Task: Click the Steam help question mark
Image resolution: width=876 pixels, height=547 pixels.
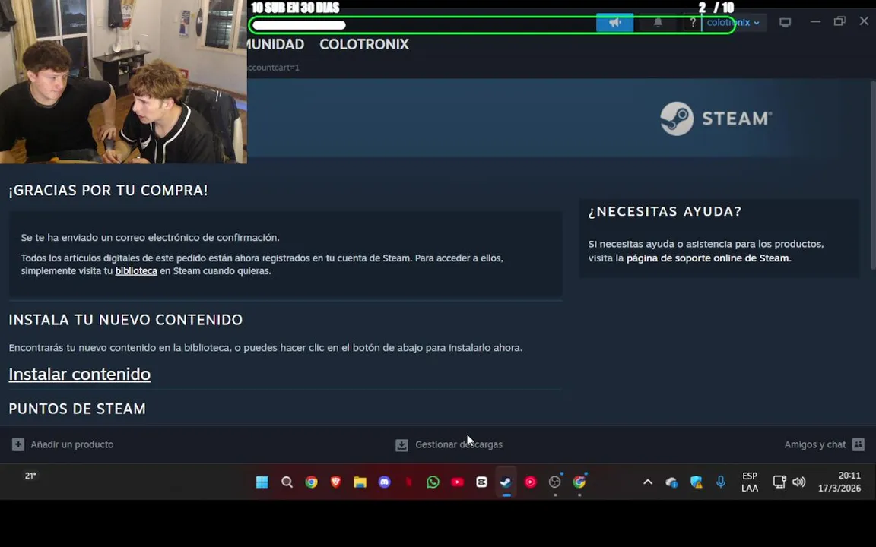Action: click(693, 22)
